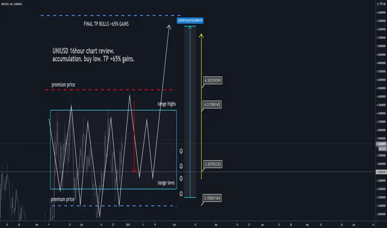Click the Jun label on the time axis
387x228 pixels.
(353, 225)
